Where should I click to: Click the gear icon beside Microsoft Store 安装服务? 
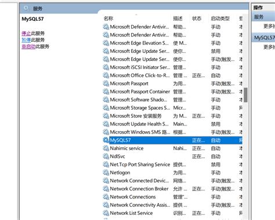click(106, 116)
